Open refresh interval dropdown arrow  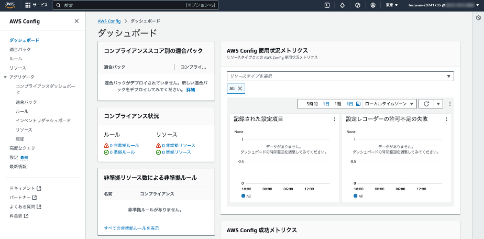tap(438, 104)
